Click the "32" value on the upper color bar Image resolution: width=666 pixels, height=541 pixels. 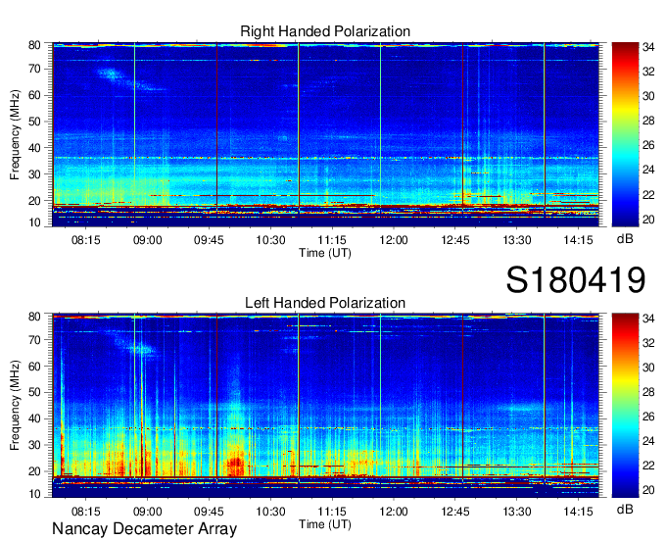point(648,72)
